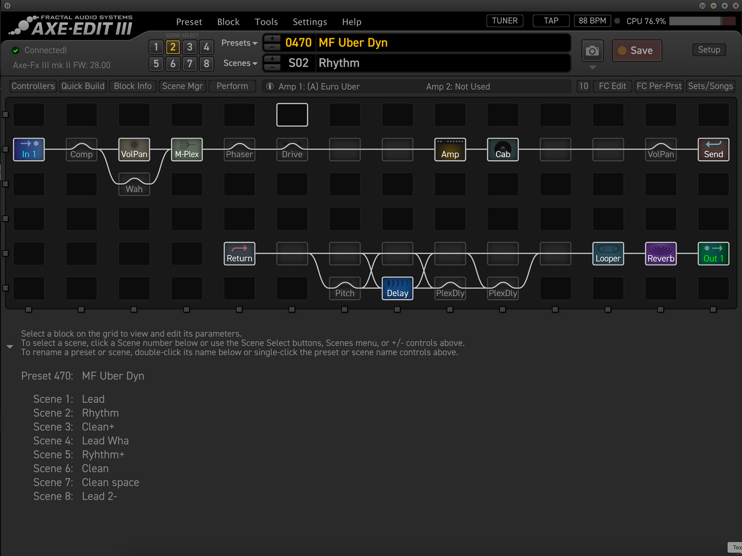The width and height of the screenshot is (742, 556).
Task: Take a snapshot with the camera icon
Action: click(x=592, y=50)
